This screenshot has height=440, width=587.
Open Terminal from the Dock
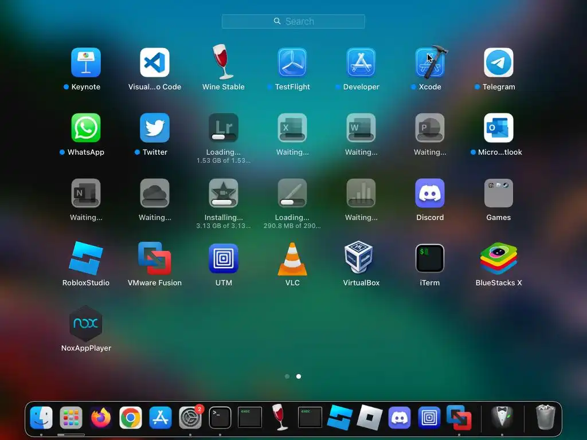[x=220, y=417]
